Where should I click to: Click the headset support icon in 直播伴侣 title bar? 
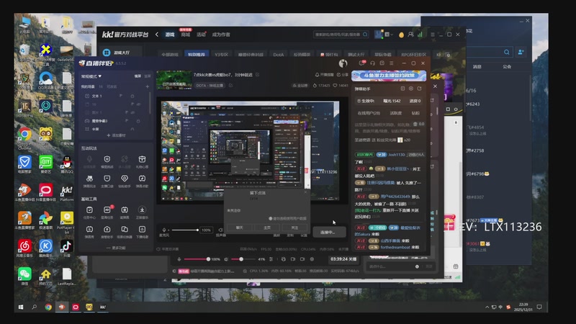point(372,63)
